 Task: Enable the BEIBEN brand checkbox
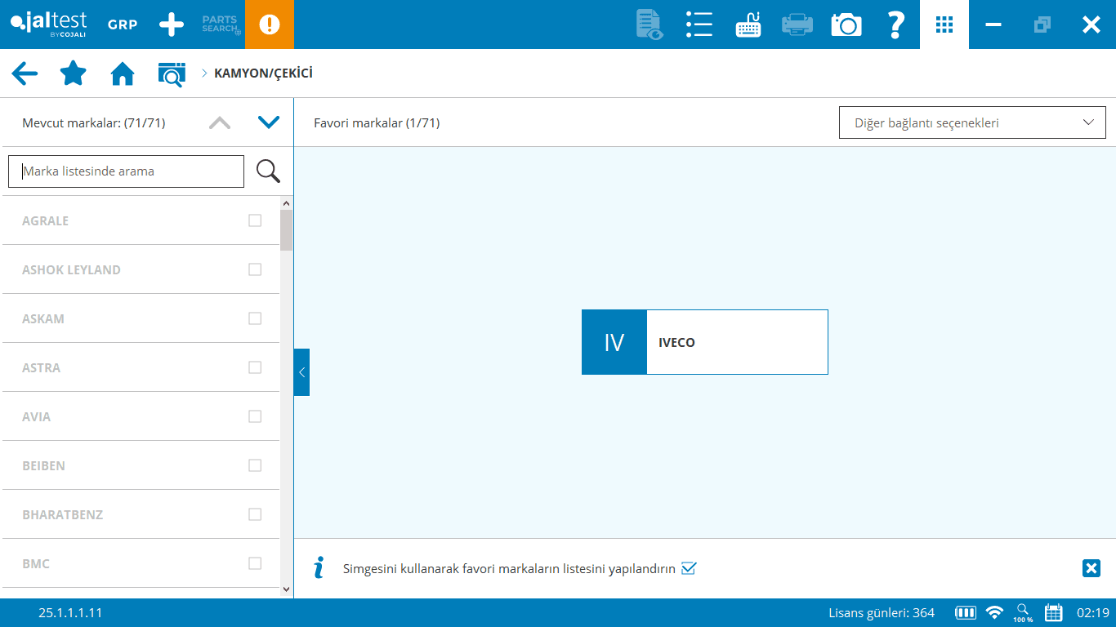[x=255, y=465]
